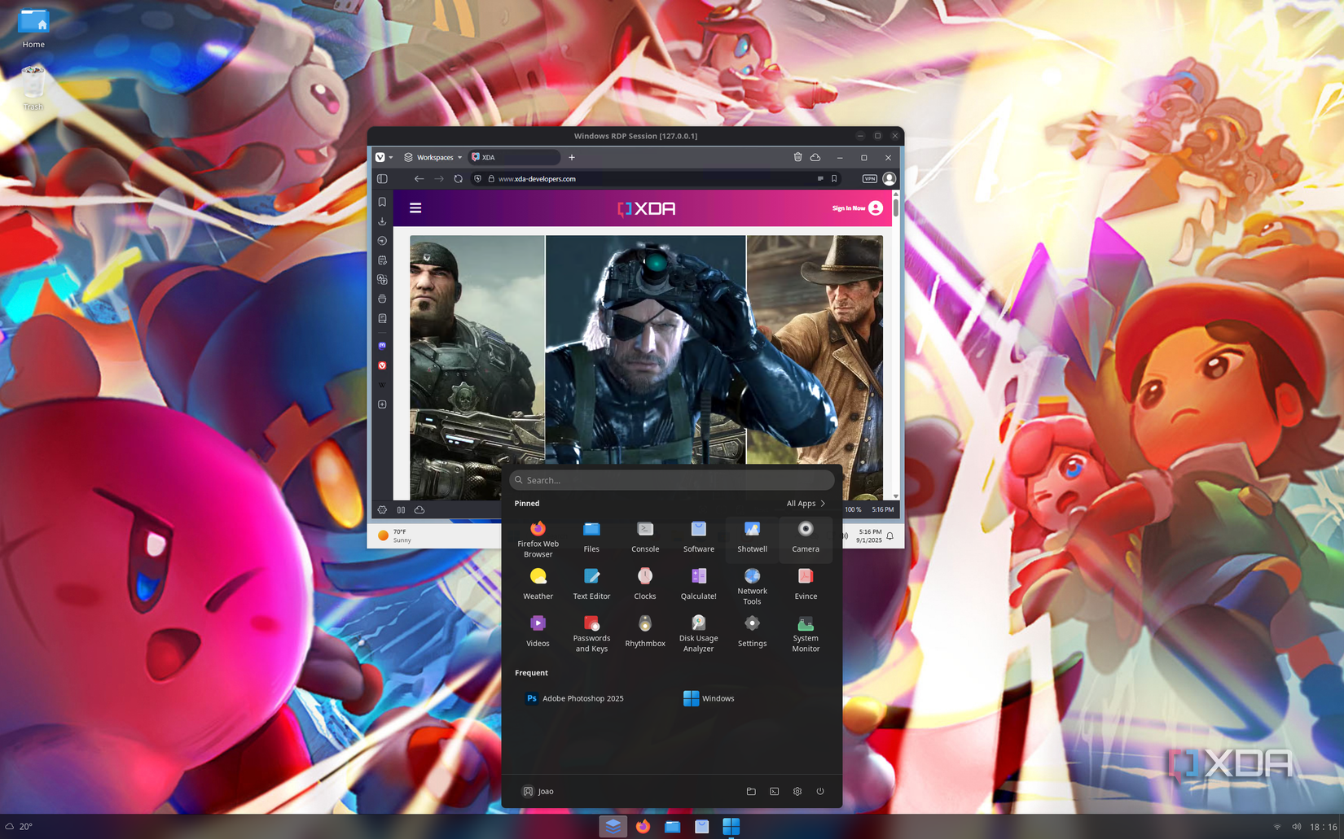Add a web panel with the plus icon
The width and height of the screenshot is (1344, 839).
[382, 404]
